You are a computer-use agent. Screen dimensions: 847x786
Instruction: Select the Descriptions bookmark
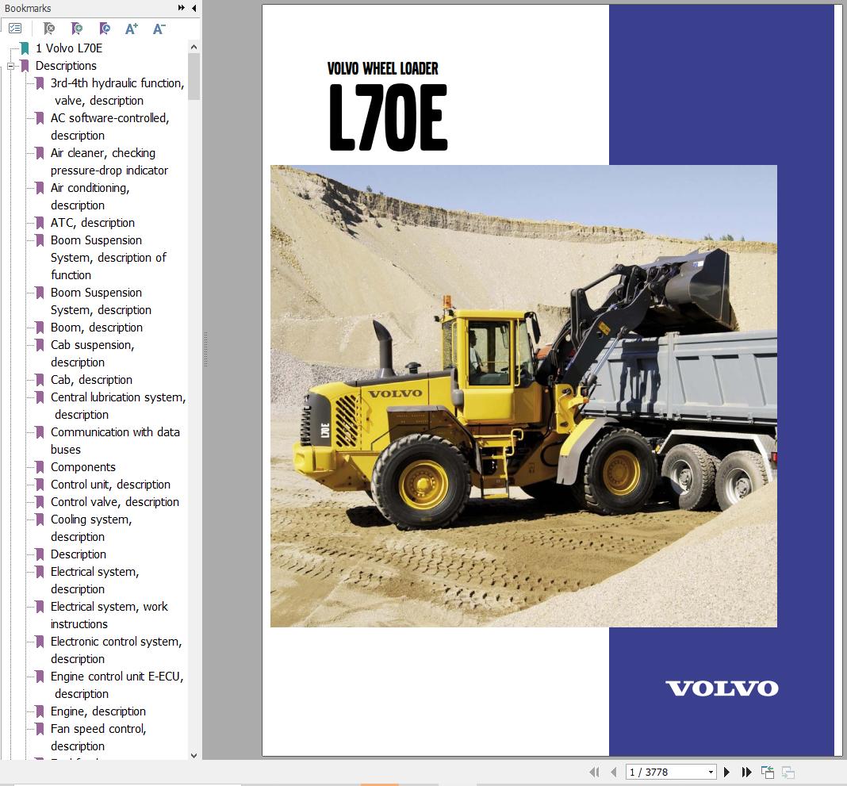pos(66,65)
